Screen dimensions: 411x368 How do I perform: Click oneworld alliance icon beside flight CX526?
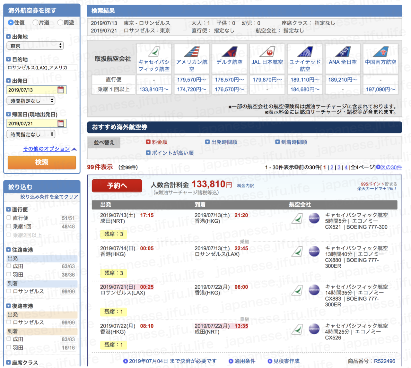(x=314, y=329)
